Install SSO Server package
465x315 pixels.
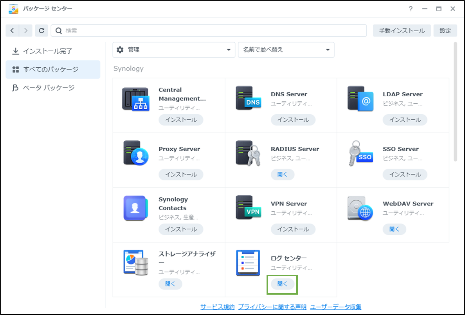[405, 175]
